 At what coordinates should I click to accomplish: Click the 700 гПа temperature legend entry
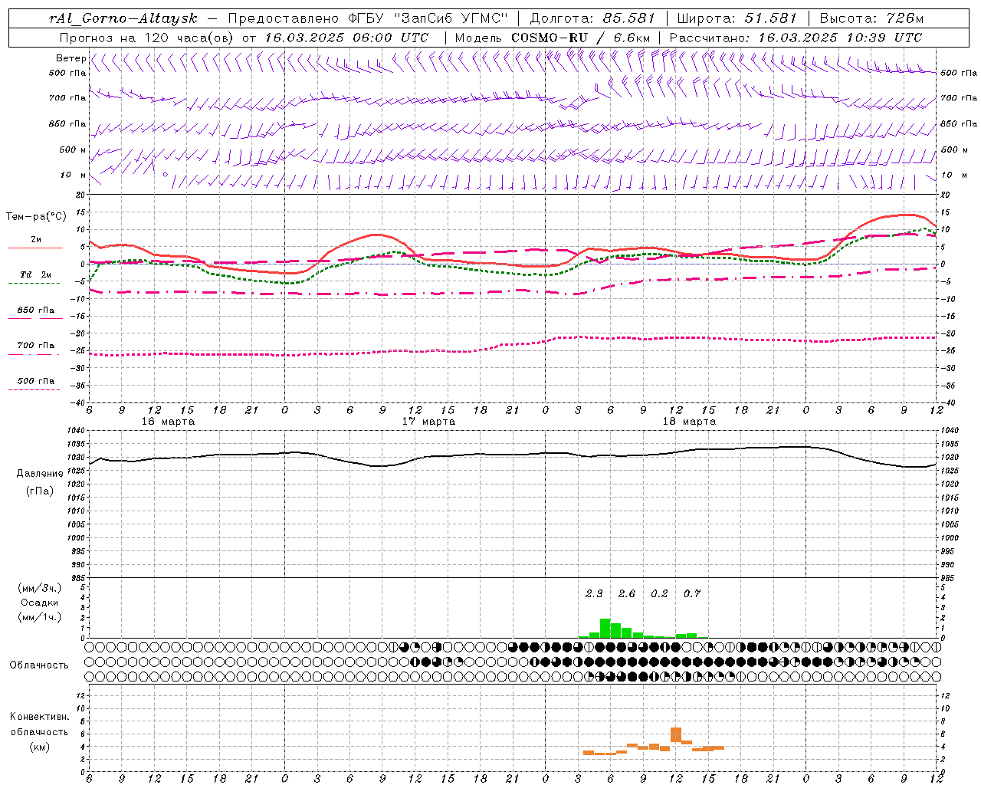(35, 346)
